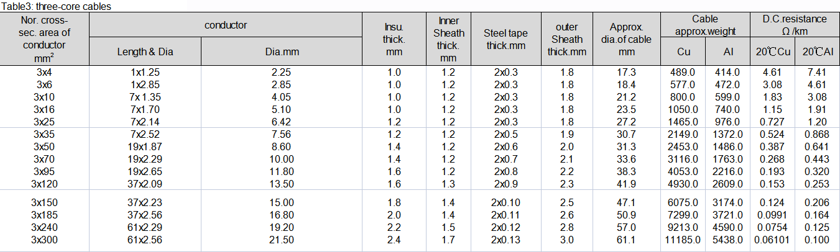Select the '19x1.87' cell in 3x50 row
The image size is (840, 252).
click(x=145, y=147)
